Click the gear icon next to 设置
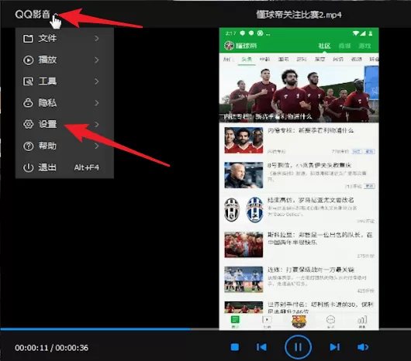The image size is (411, 361). (29, 125)
